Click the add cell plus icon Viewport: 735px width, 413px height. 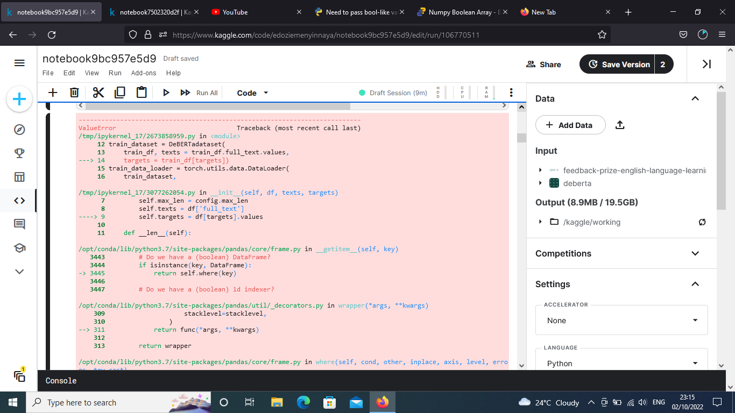click(x=53, y=93)
